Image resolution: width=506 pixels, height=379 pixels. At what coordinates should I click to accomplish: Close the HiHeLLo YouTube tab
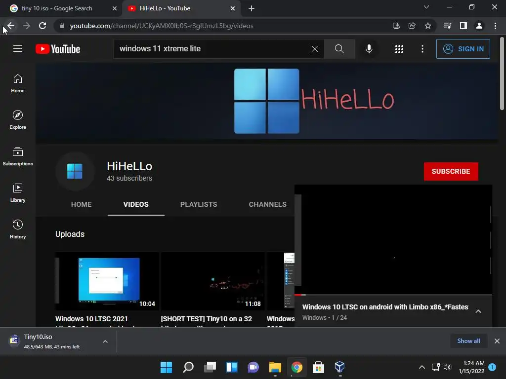click(x=233, y=8)
